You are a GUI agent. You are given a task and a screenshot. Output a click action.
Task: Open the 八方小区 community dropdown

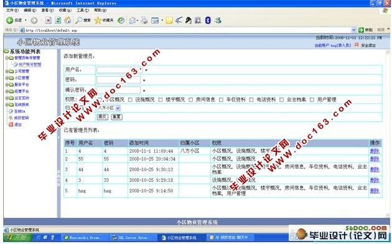click(108, 108)
